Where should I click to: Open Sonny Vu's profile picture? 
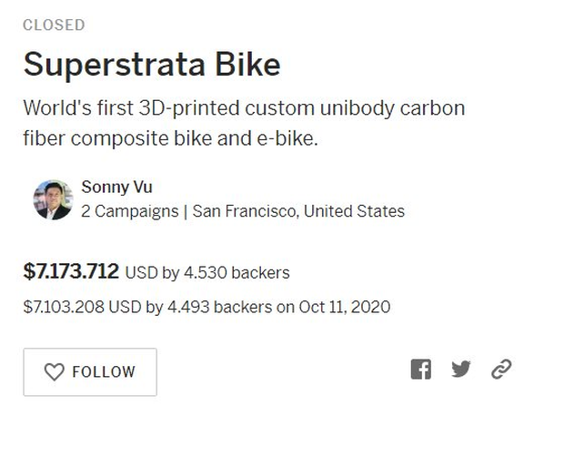(54, 200)
